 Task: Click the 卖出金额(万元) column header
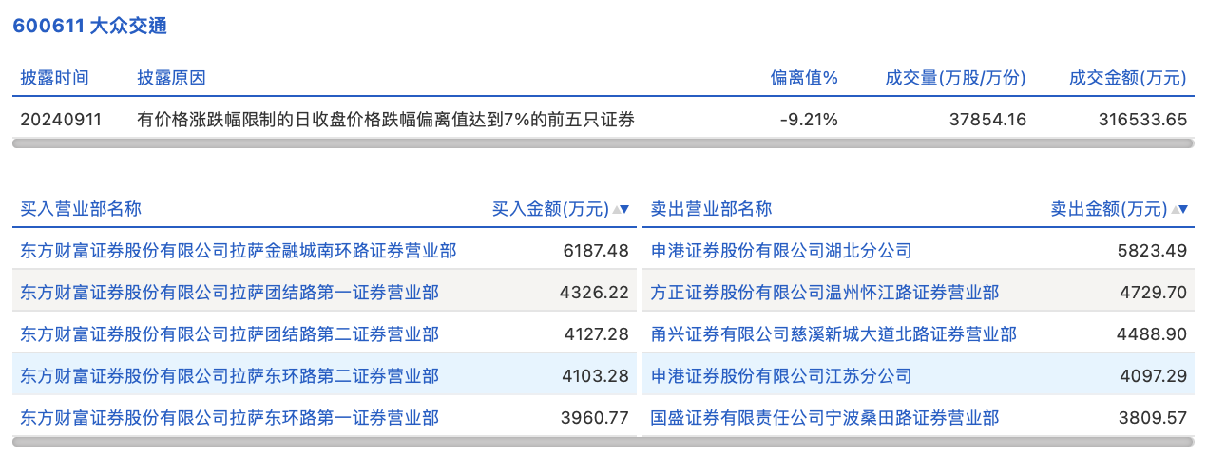click(x=1108, y=209)
